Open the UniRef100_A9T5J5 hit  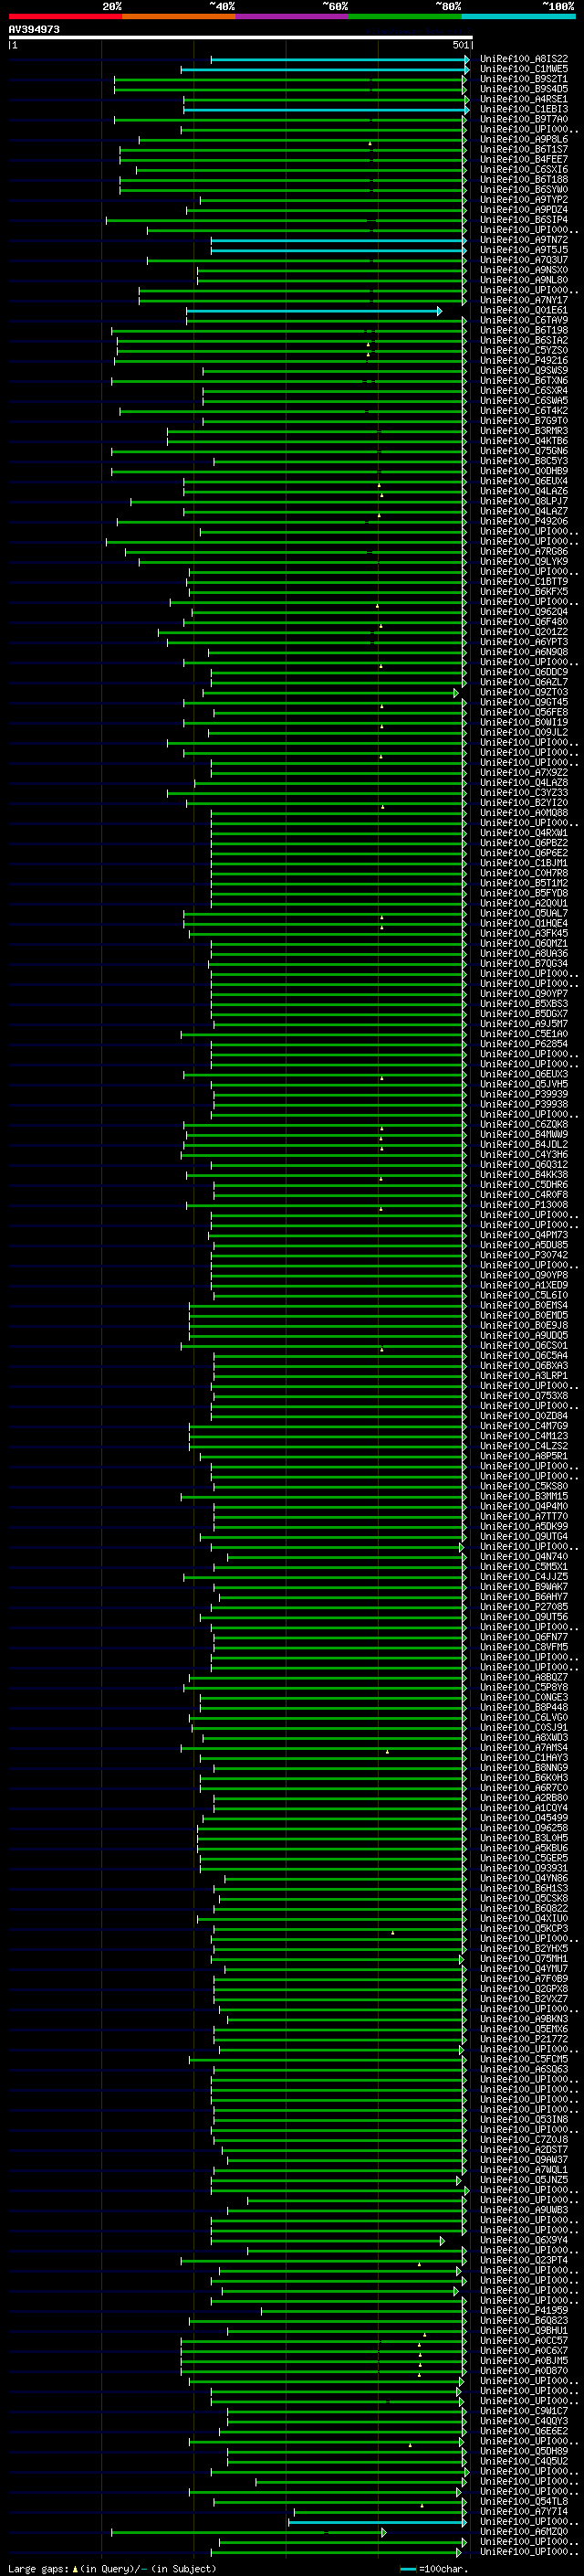pyautogui.click(x=524, y=250)
